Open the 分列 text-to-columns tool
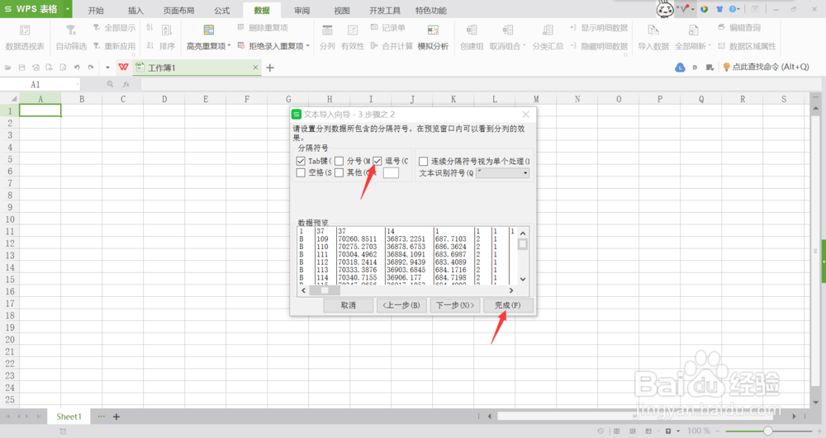The image size is (826, 438). (x=327, y=37)
